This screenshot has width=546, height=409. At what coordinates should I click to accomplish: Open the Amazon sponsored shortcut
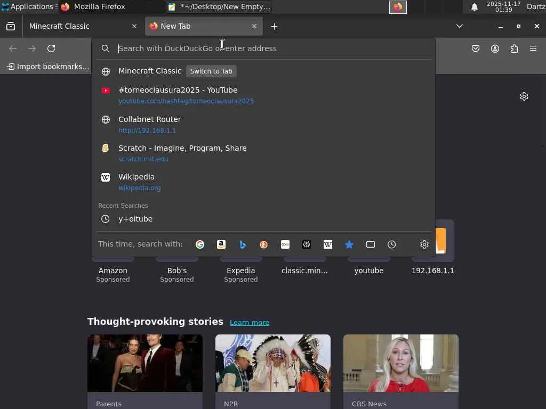pos(113,271)
